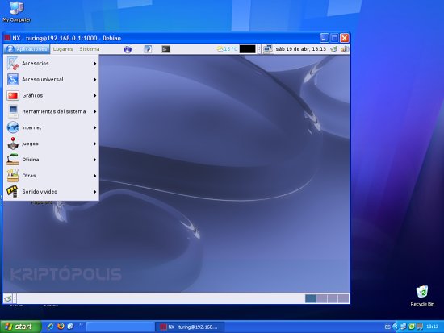Open the terminal launcher in the panel
444x333 pixels.
pos(166,49)
